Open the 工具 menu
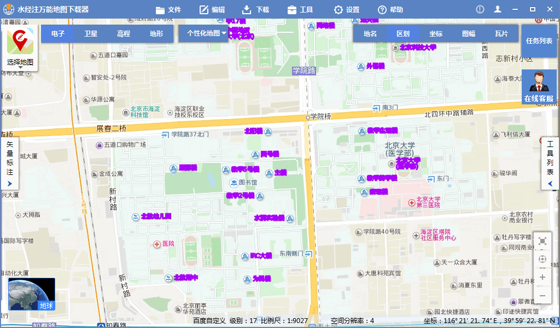The image size is (560, 328). tap(300, 10)
